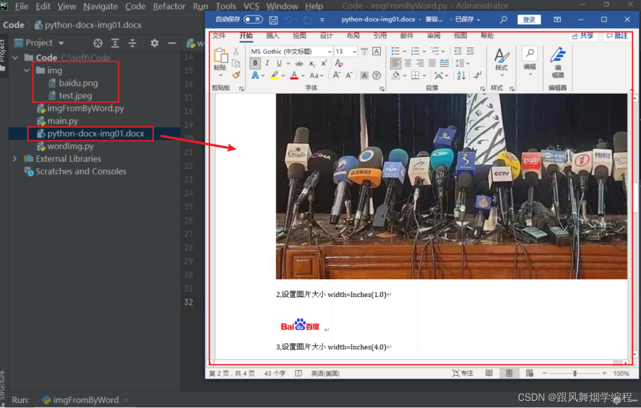Open the Insert (插入) ribbon tab
Viewport: 641px width, 408px height.
(272, 36)
